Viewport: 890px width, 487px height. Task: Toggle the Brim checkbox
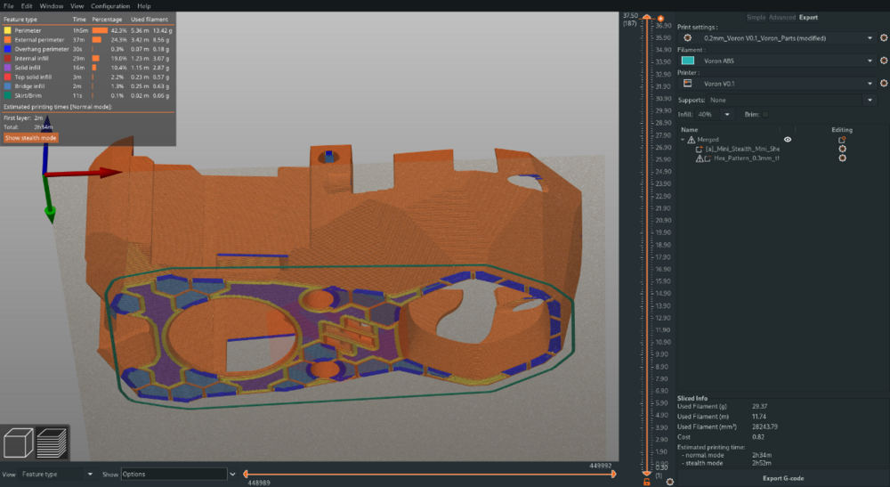point(765,115)
